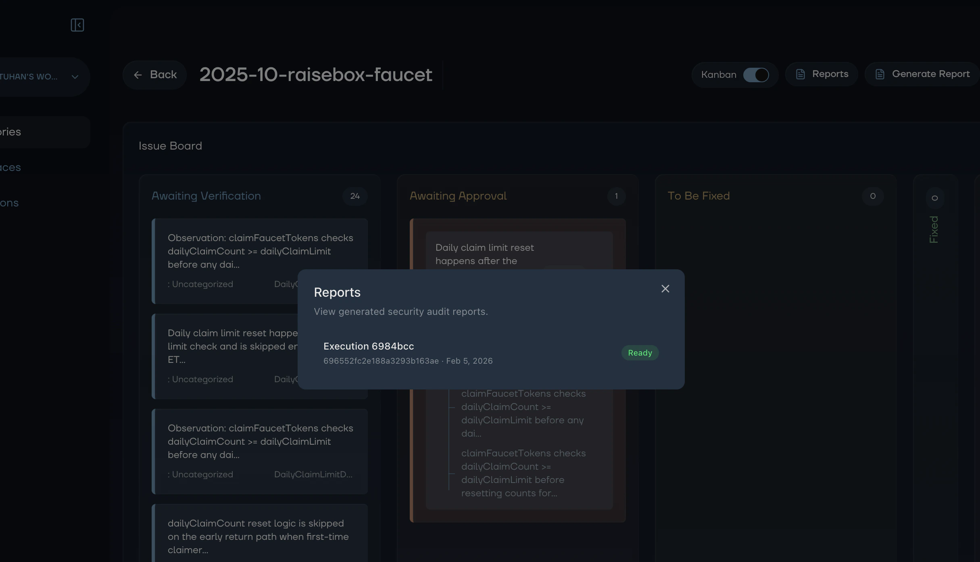Click the document icon on Generate Report

(x=880, y=74)
